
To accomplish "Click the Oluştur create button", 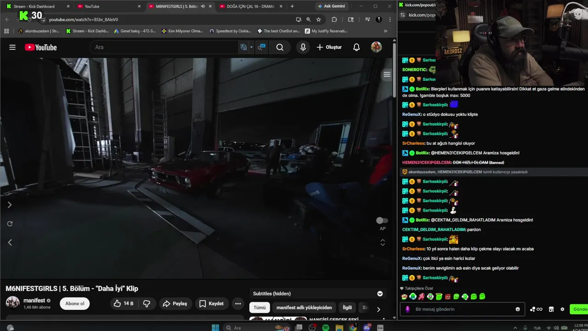I will click(x=329, y=47).
